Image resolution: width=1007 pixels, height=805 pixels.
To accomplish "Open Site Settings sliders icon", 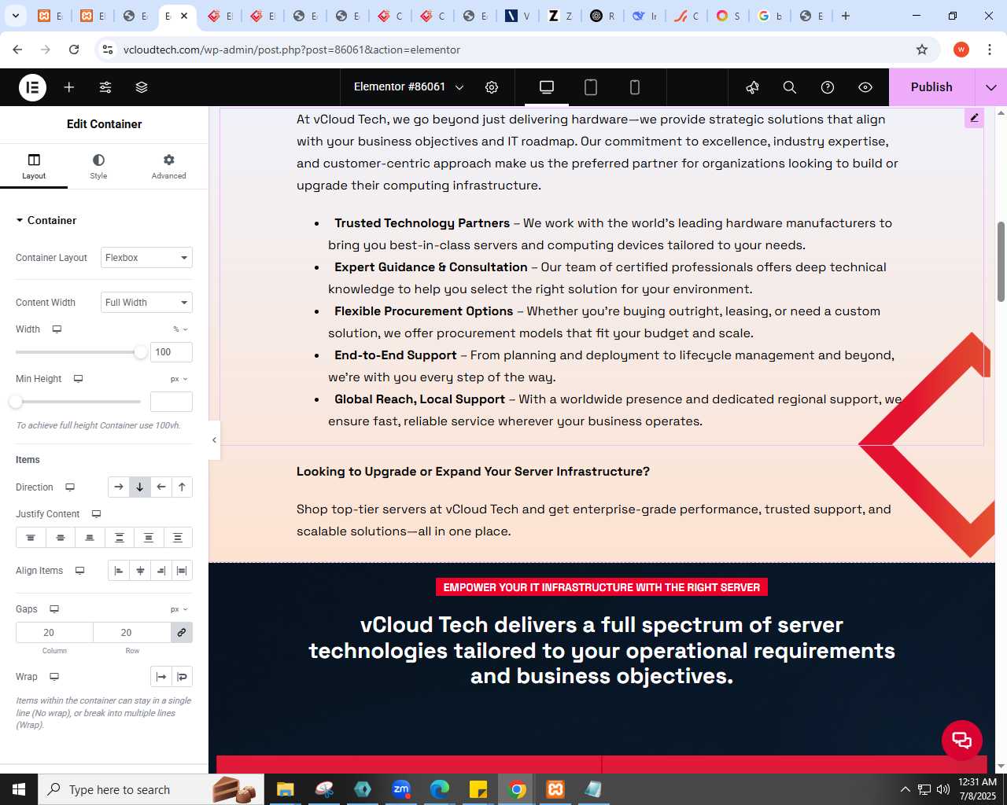I will (105, 87).
